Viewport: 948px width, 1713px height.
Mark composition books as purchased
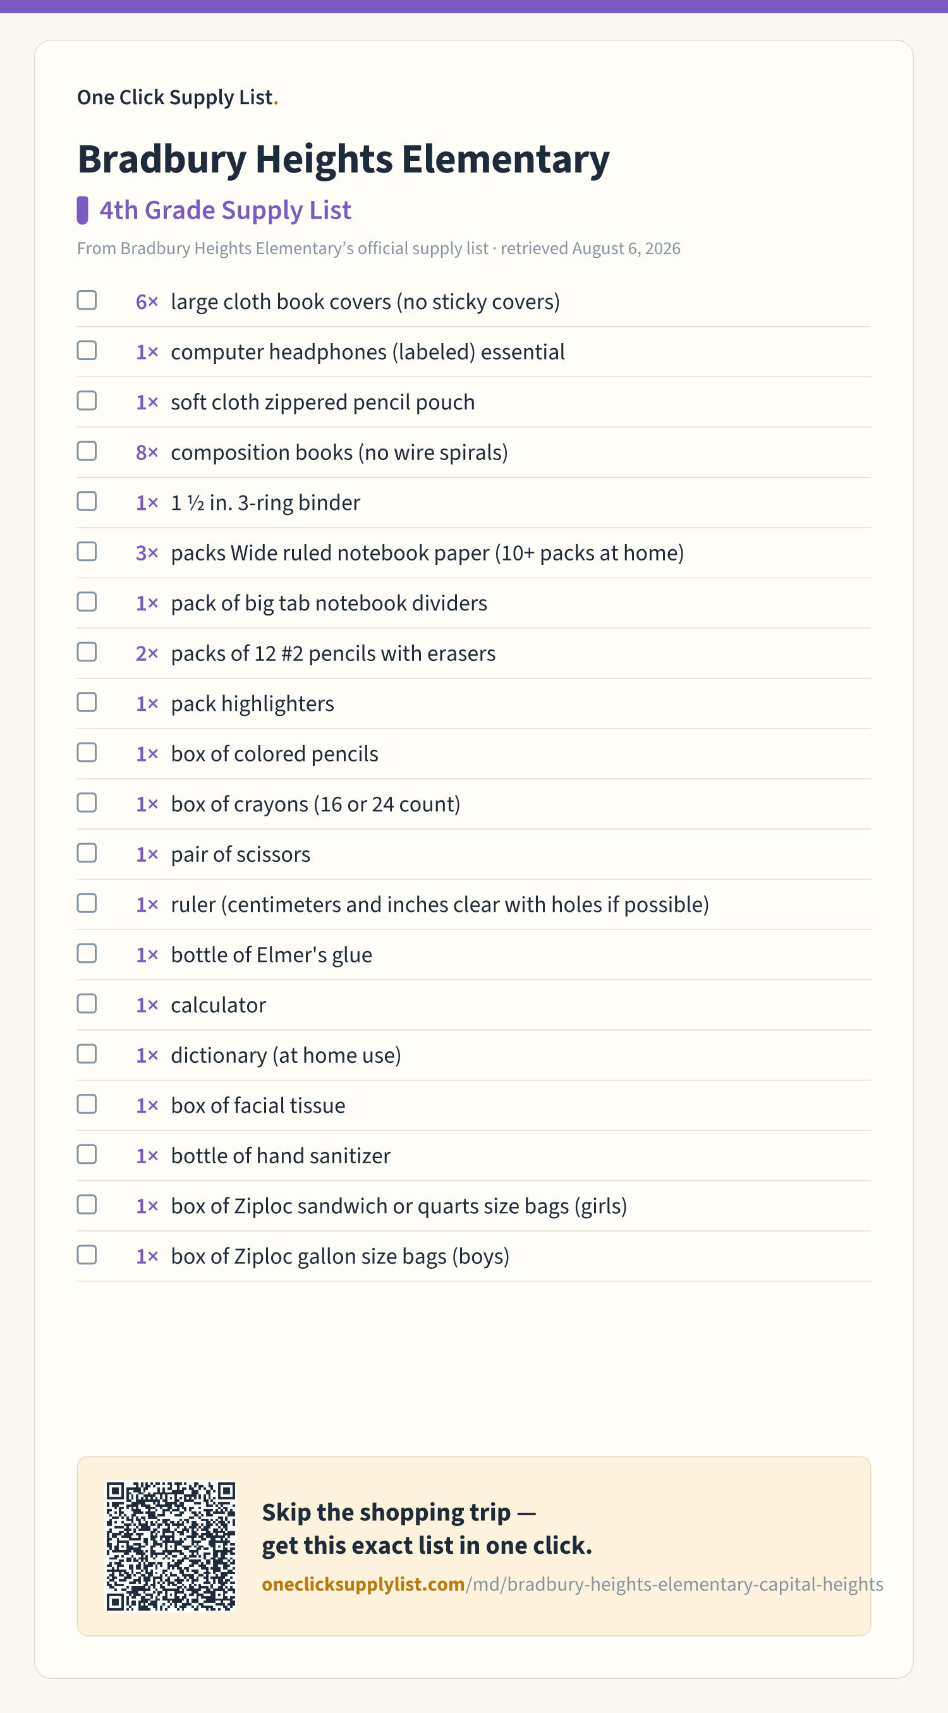(87, 451)
